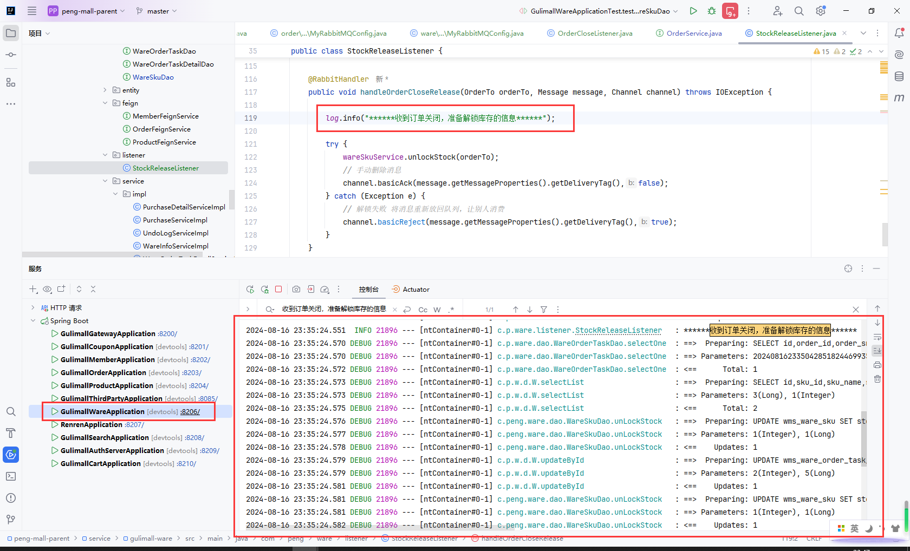The image size is (910, 551).
Task: Jump to next search occurrence arrow
Action: point(530,310)
